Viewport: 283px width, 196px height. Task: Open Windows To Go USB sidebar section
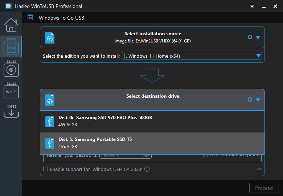point(11,46)
